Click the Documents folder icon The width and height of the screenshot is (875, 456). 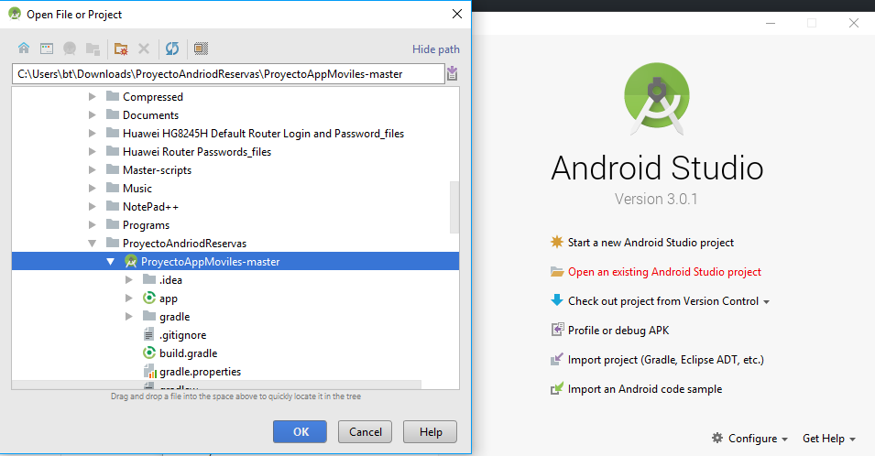113,114
